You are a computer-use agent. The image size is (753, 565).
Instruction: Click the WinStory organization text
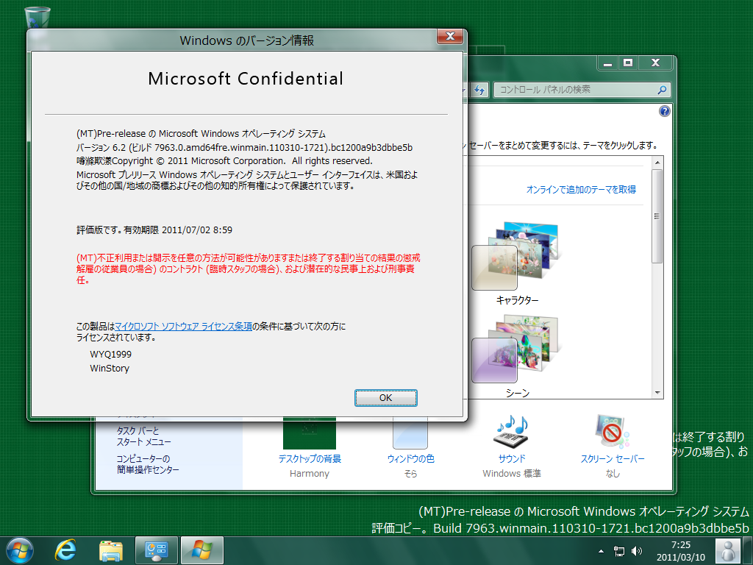pos(110,368)
